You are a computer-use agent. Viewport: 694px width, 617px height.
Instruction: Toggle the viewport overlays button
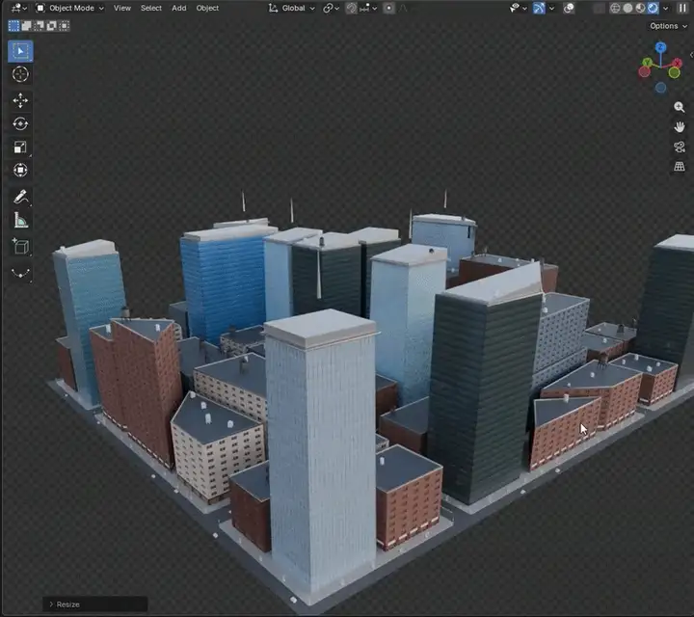tap(569, 8)
